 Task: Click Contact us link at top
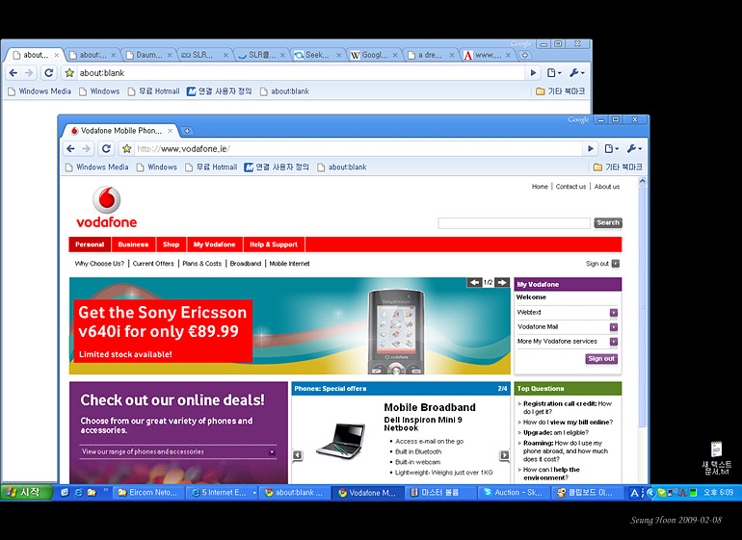coord(570,187)
